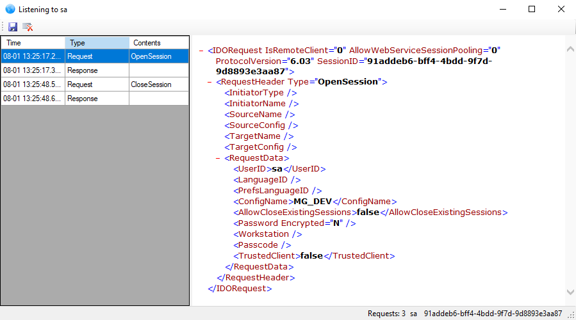Minimize the Listening to sa window

502,10
